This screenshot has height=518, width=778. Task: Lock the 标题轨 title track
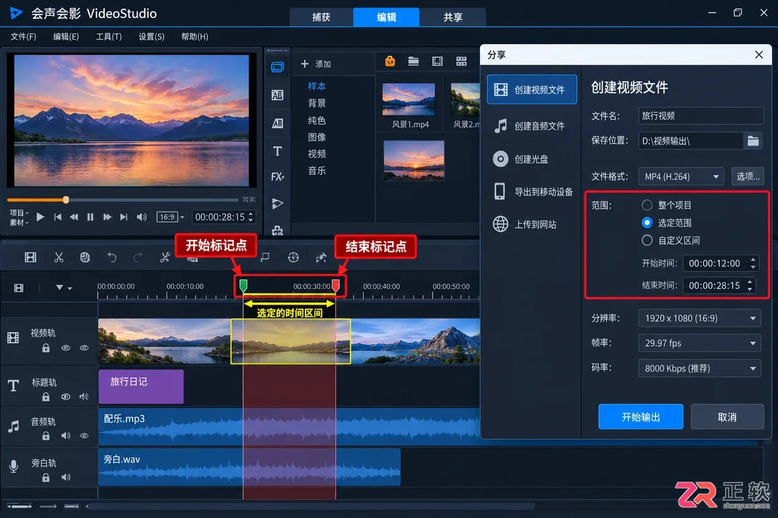(x=46, y=397)
